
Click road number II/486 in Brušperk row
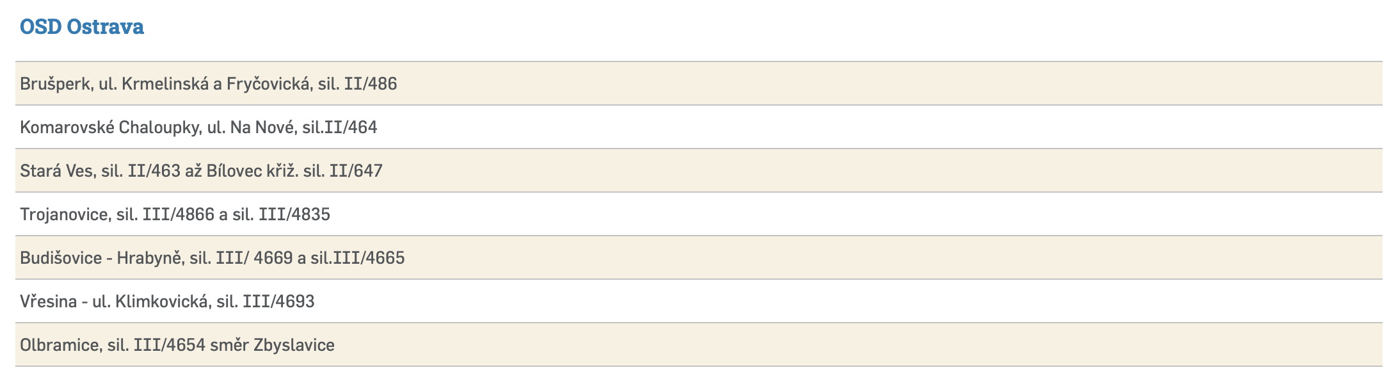(x=371, y=84)
